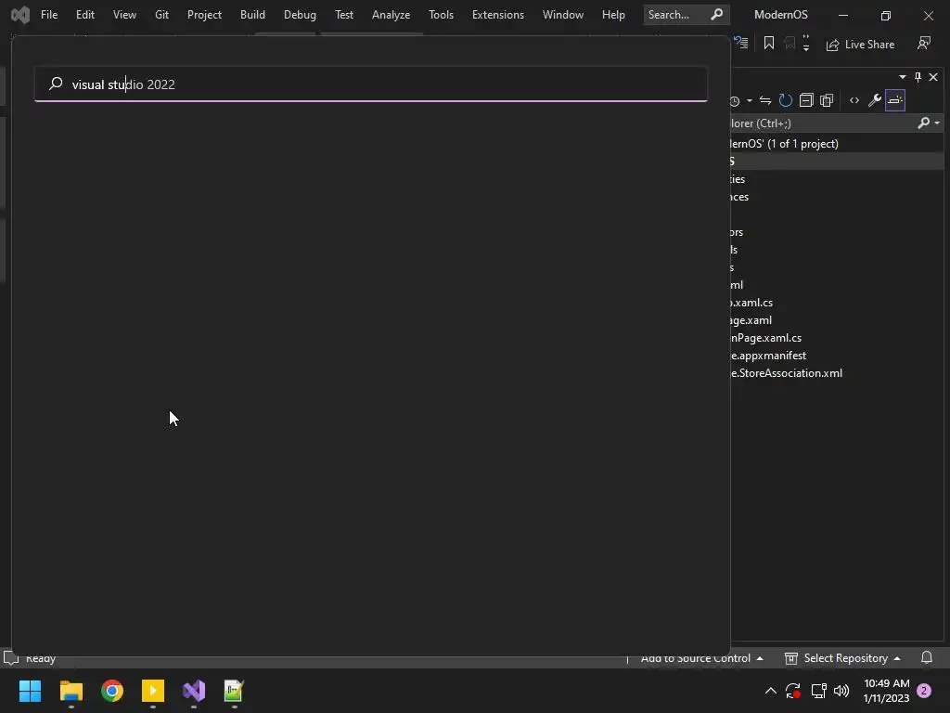
Task: Select the tree item 'age.xaml'
Action: click(751, 320)
